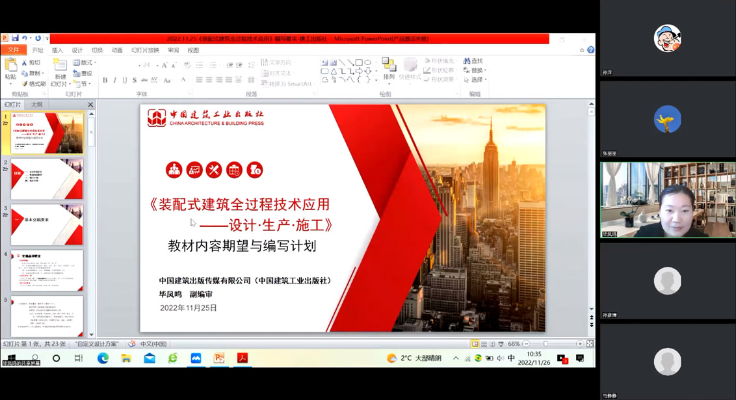736x400 pixels.
Task: Open the Insert (插入) ribbon tab
Action: [x=57, y=50]
